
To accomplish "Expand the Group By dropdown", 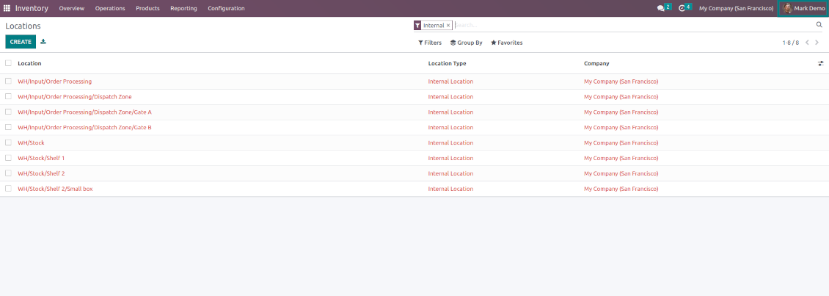I will point(467,43).
